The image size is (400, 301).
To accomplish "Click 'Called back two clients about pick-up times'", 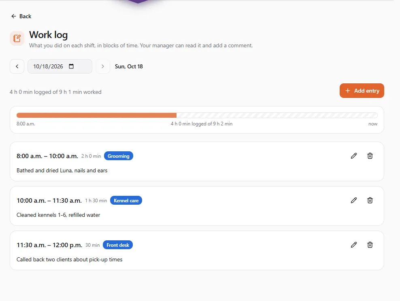I will pos(69,259).
